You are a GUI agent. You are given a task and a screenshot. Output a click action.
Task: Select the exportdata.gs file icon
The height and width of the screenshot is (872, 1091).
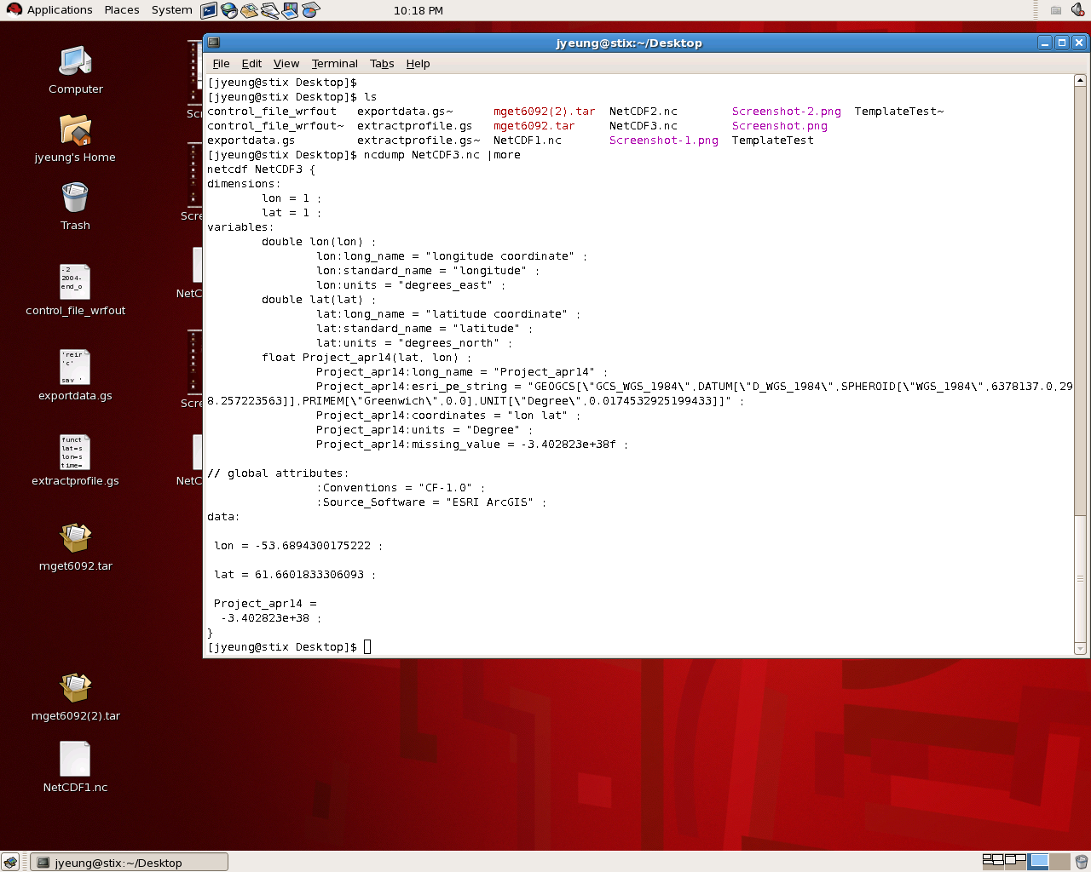(75, 368)
